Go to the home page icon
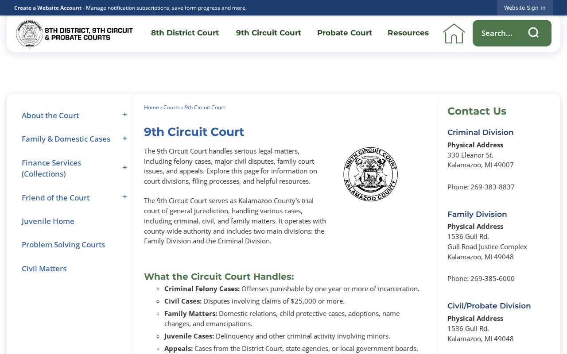The image size is (567, 354). 454,34
